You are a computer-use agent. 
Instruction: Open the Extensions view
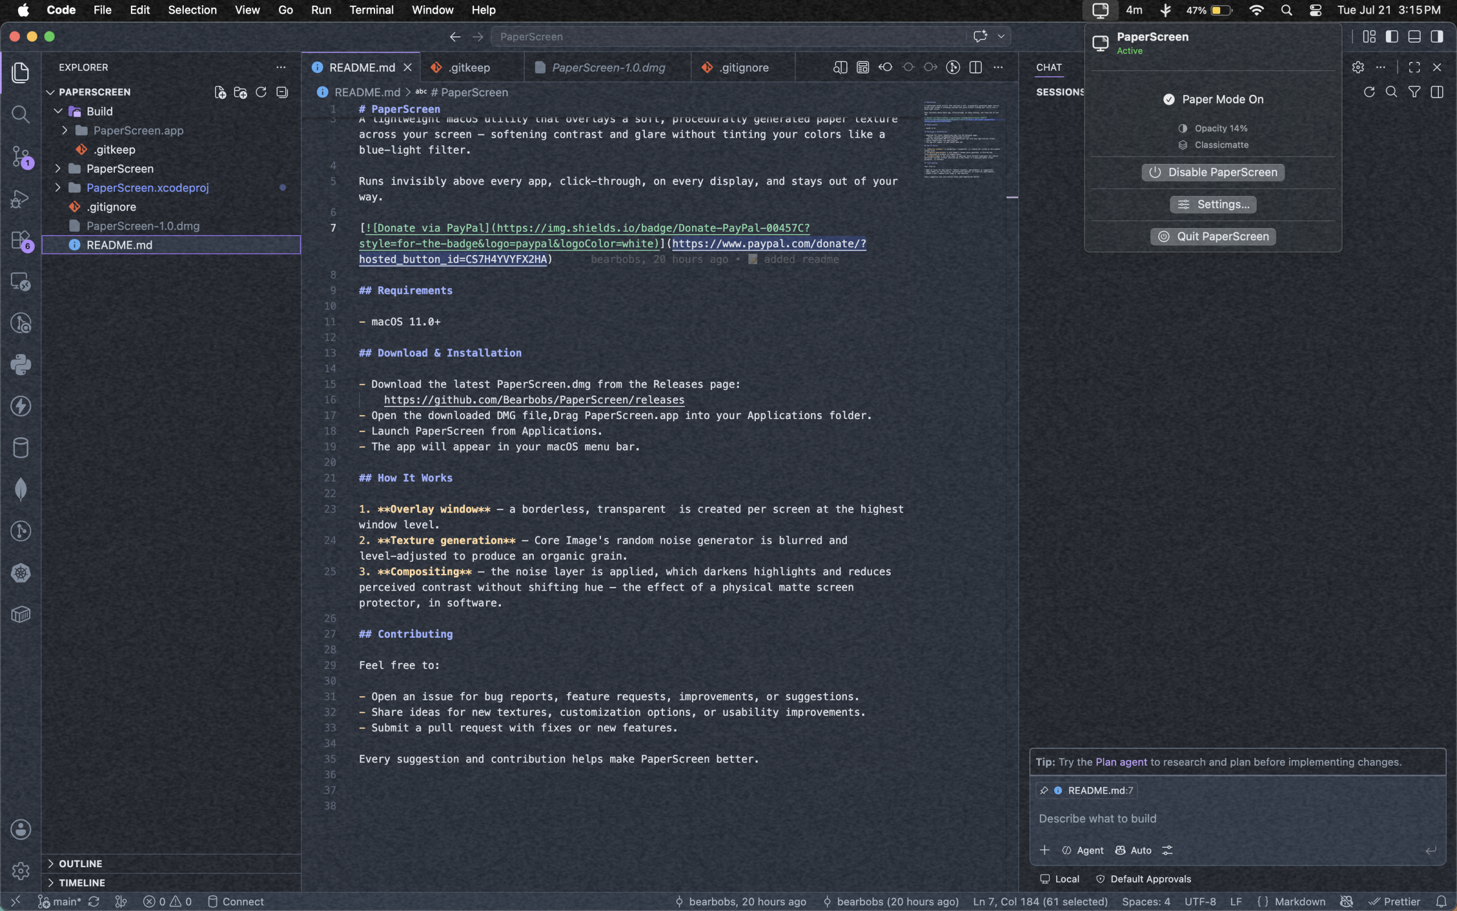click(x=20, y=240)
